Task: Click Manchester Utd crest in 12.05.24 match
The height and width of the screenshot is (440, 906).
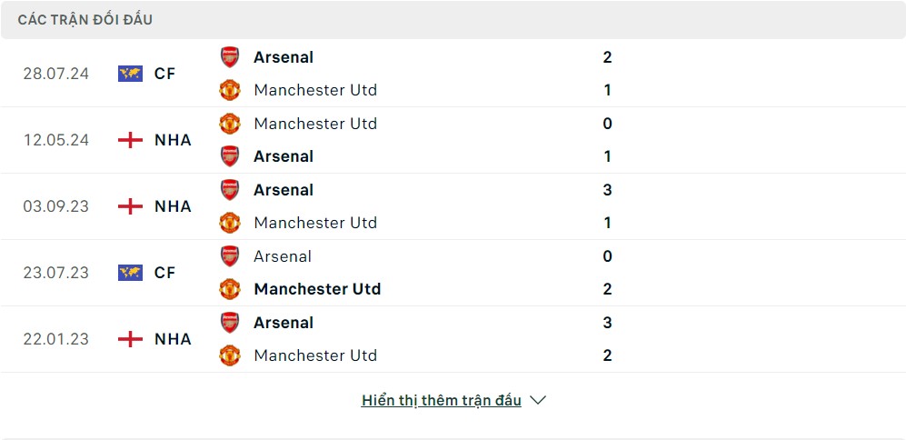Action: click(230, 124)
